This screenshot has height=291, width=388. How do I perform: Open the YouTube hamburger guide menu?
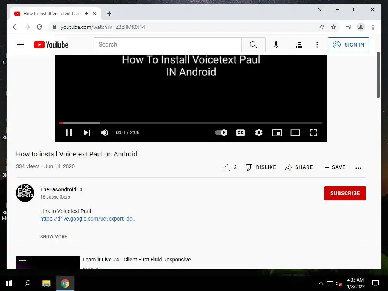point(20,45)
